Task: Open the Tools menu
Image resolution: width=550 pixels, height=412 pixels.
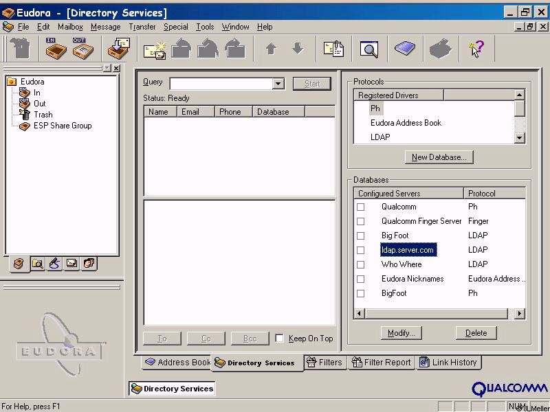Action: (205, 27)
